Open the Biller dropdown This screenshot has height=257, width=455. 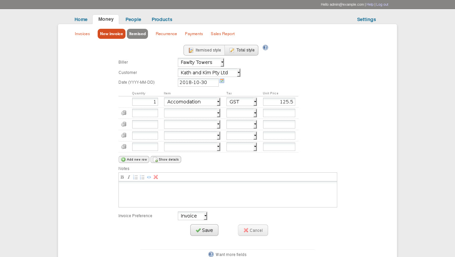point(201,62)
